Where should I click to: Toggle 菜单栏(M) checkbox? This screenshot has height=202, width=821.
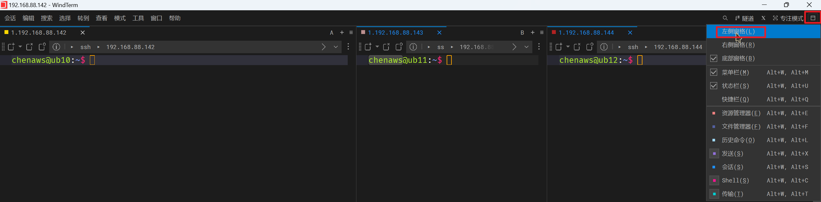714,72
